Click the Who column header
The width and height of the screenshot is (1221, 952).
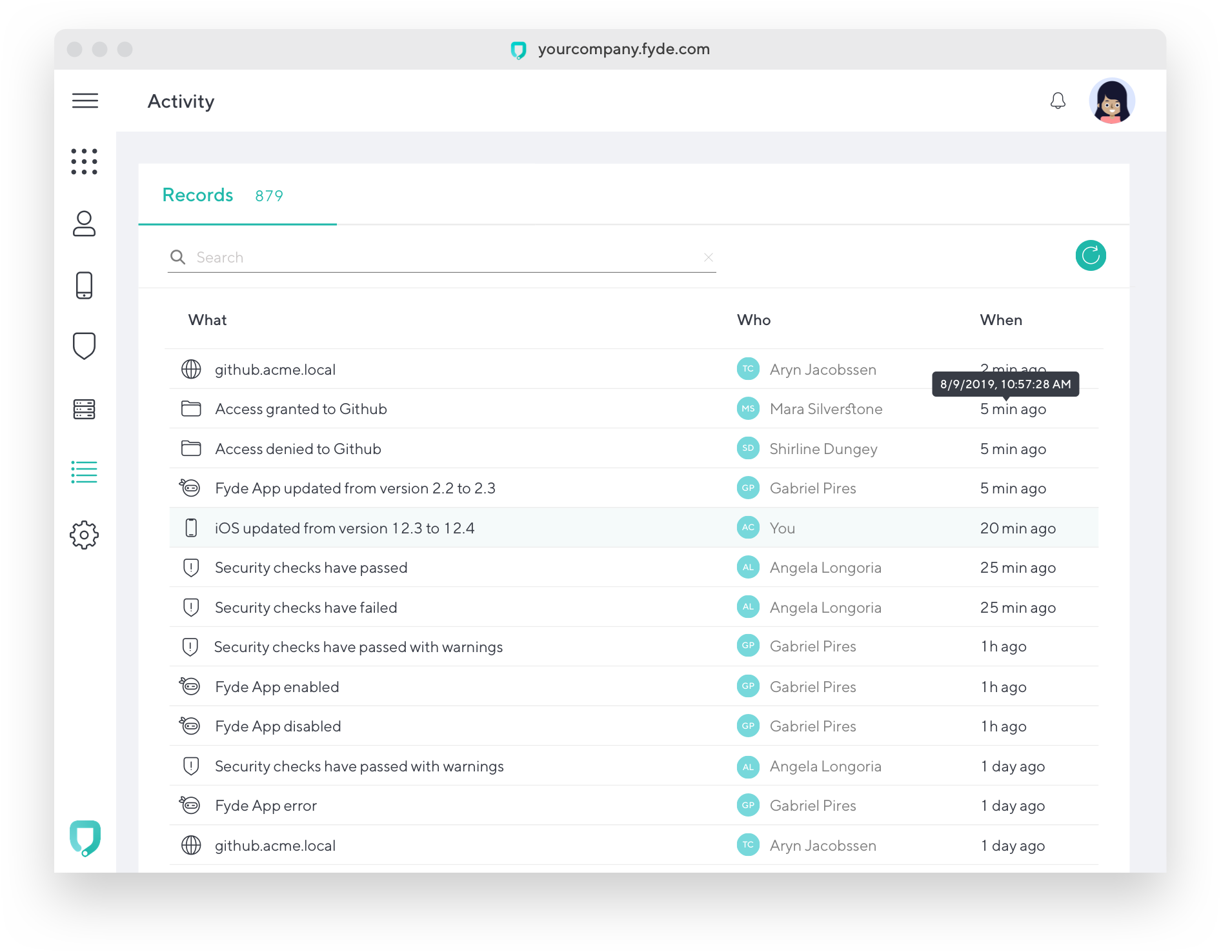click(x=754, y=320)
